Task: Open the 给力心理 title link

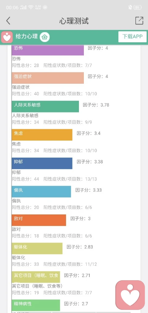Action: coord(27,36)
